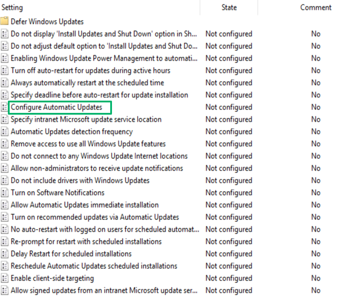Click the icon next to Enable client-side targeting
339x298 pixels.
[x=4, y=278]
